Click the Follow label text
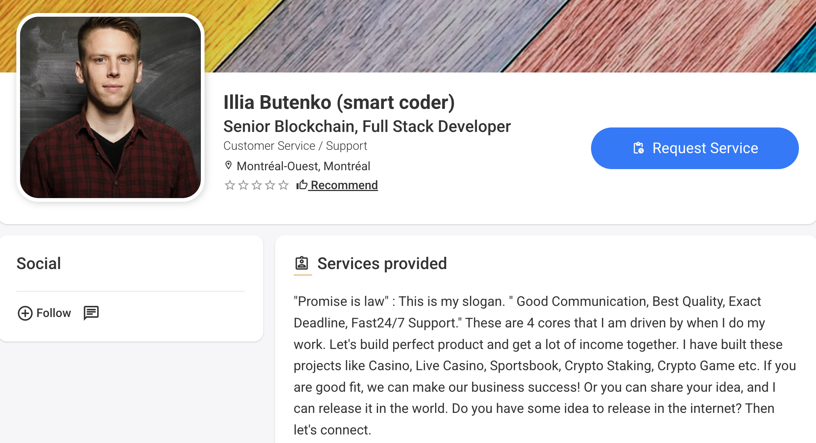Image resolution: width=816 pixels, height=443 pixels. (x=53, y=313)
